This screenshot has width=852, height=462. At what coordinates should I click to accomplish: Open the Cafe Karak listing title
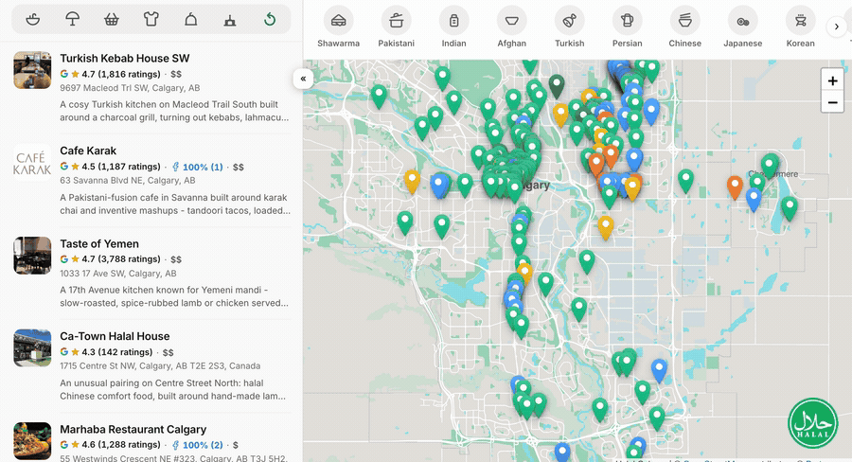click(88, 151)
